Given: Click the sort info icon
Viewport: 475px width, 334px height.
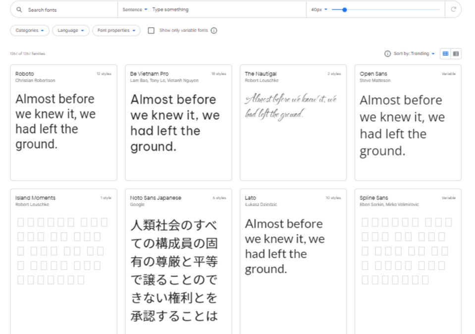Looking at the screenshot, I should [x=387, y=54].
